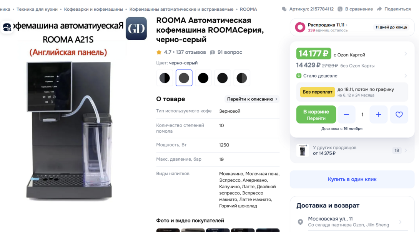
Task: Click the visual search icon on product photo
Action: [7, 27]
